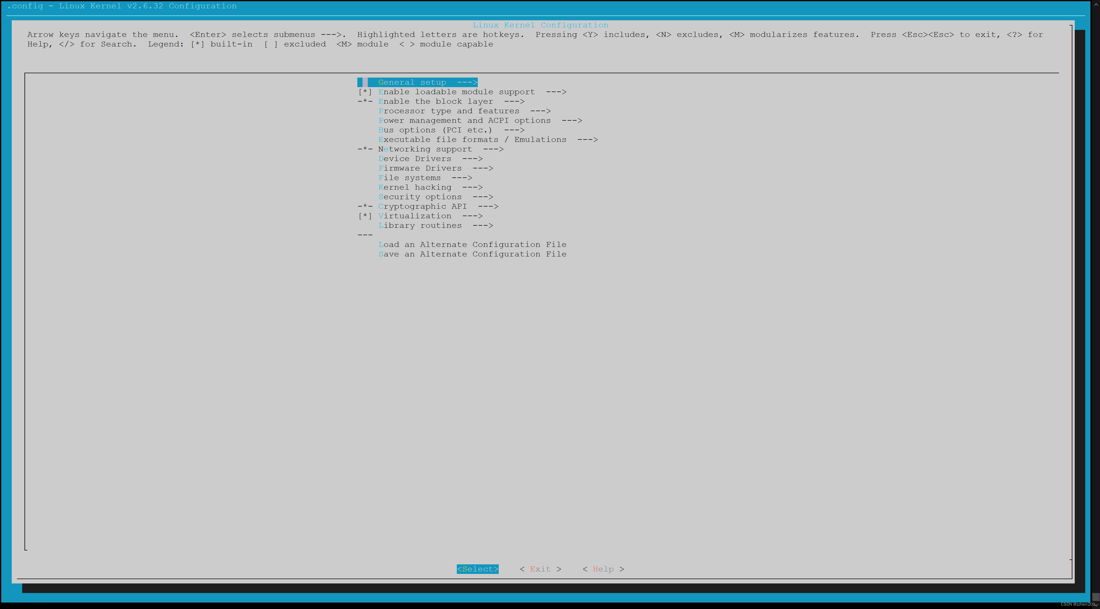Toggle the Cryptographic API option

pyautogui.click(x=423, y=206)
